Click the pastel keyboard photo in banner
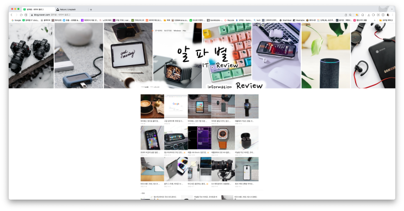 pyautogui.click(x=227, y=55)
